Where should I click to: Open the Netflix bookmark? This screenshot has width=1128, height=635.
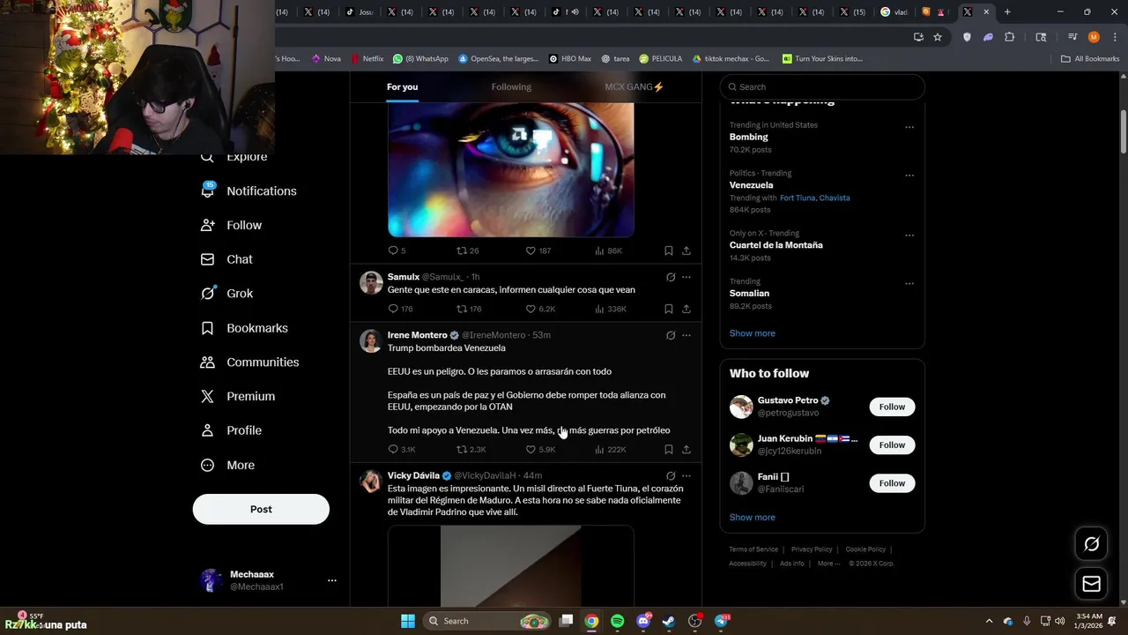click(367, 59)
